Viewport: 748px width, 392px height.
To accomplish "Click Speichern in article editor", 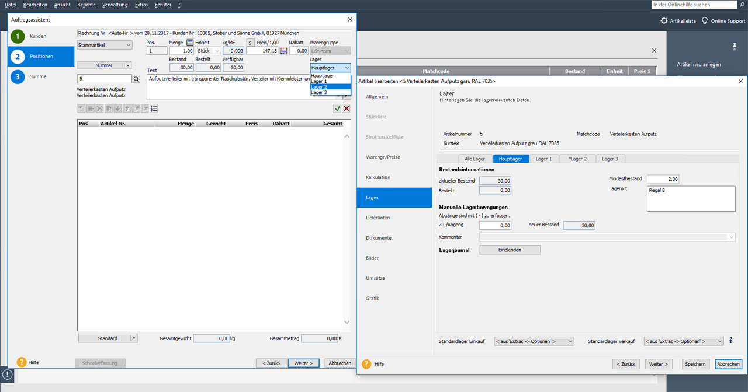I will click(694, 364).
